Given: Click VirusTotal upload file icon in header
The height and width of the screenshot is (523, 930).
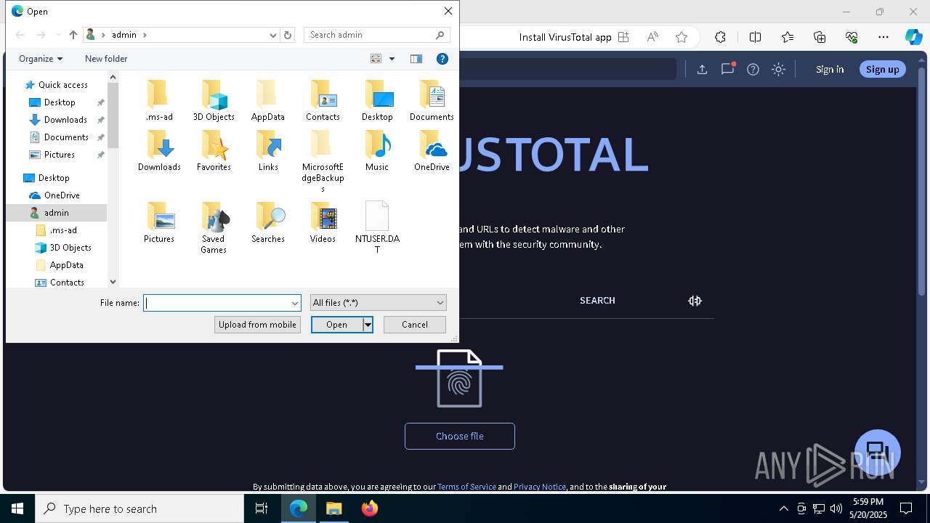Looking at the screenshot, I should (x=702, y=69).
